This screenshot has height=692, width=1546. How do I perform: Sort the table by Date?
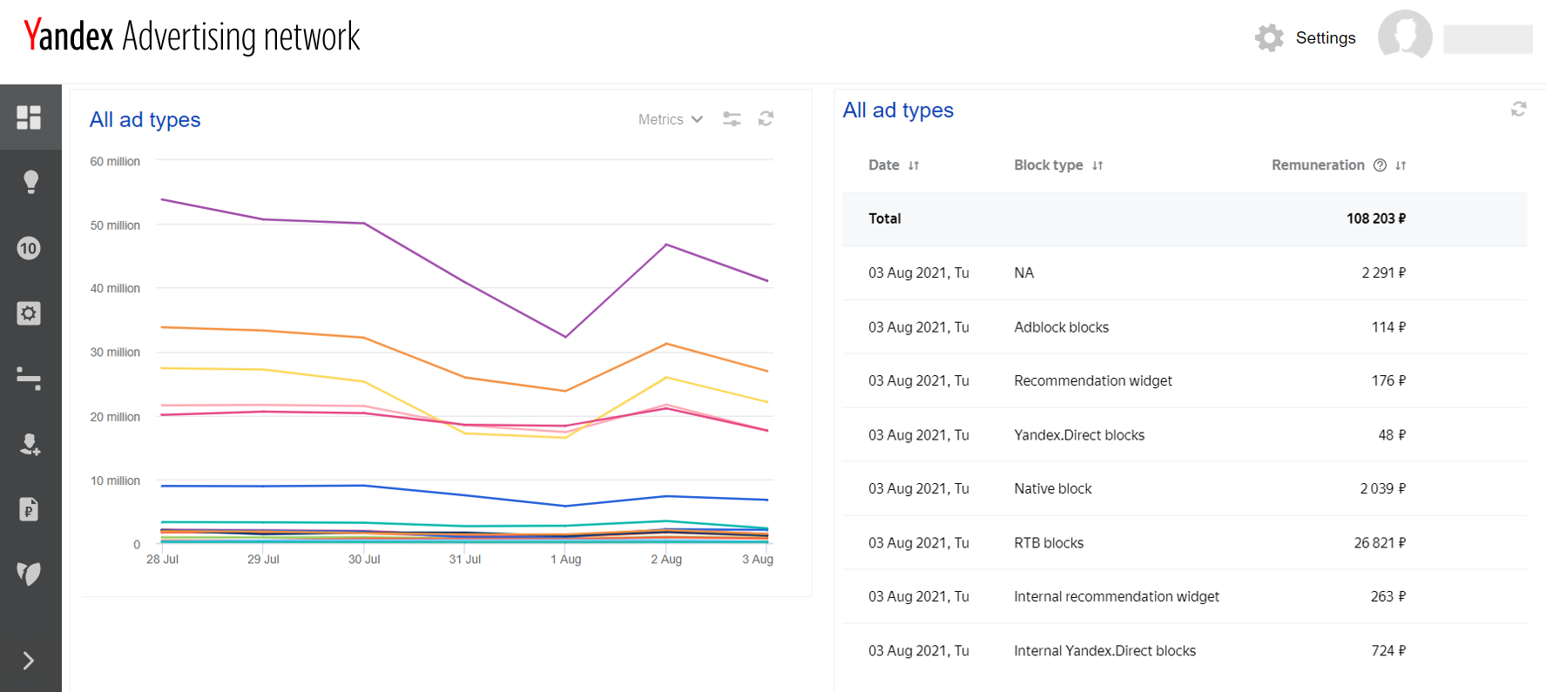tap(914, 165)
